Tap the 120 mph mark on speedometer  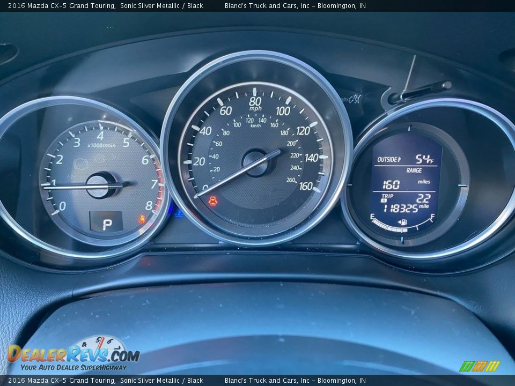point(303,131)
